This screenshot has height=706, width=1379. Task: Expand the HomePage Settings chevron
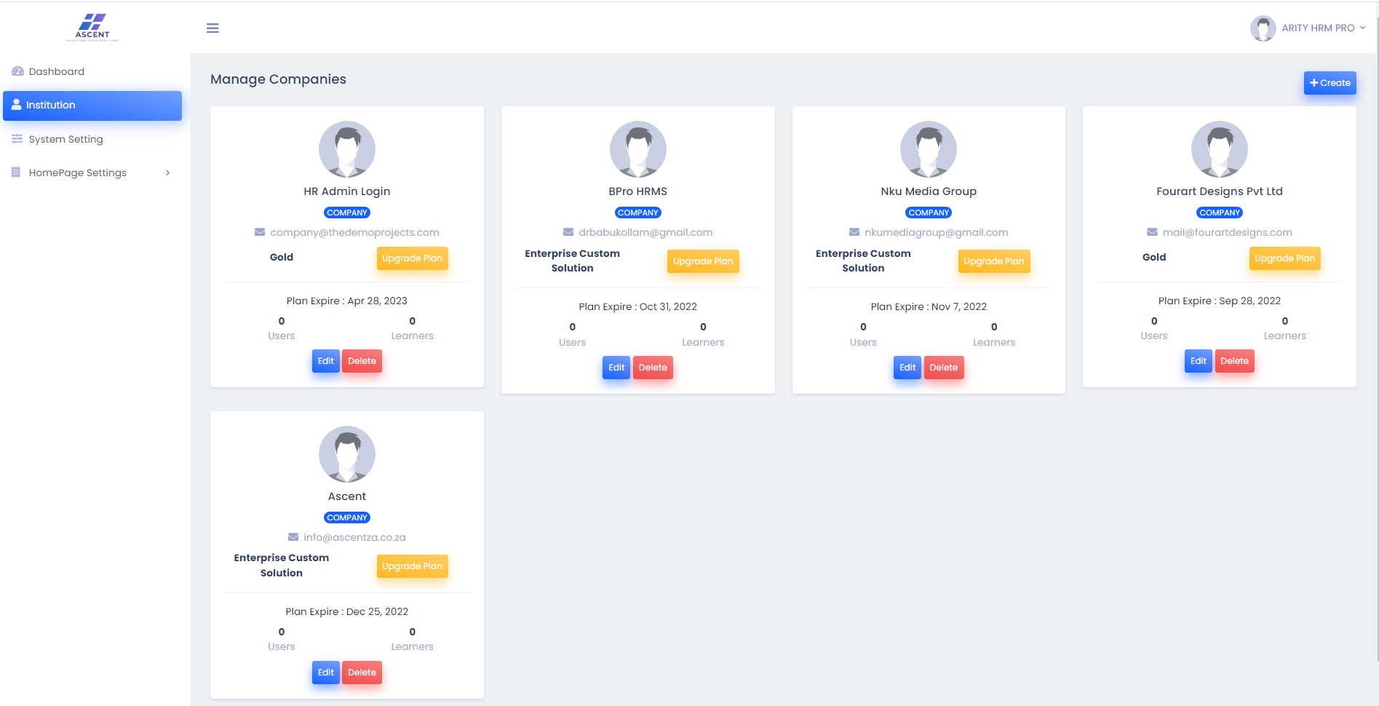(168, 172)
